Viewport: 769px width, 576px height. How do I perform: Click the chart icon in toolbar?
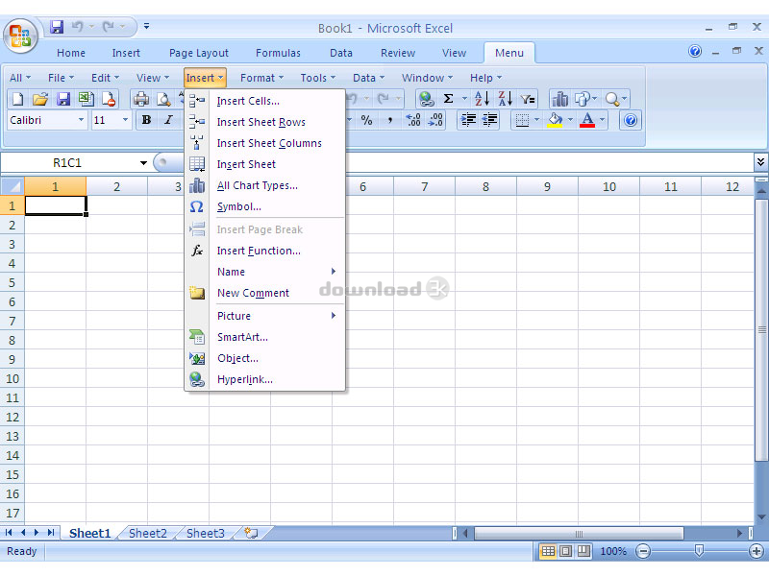(x=560, y=100)
